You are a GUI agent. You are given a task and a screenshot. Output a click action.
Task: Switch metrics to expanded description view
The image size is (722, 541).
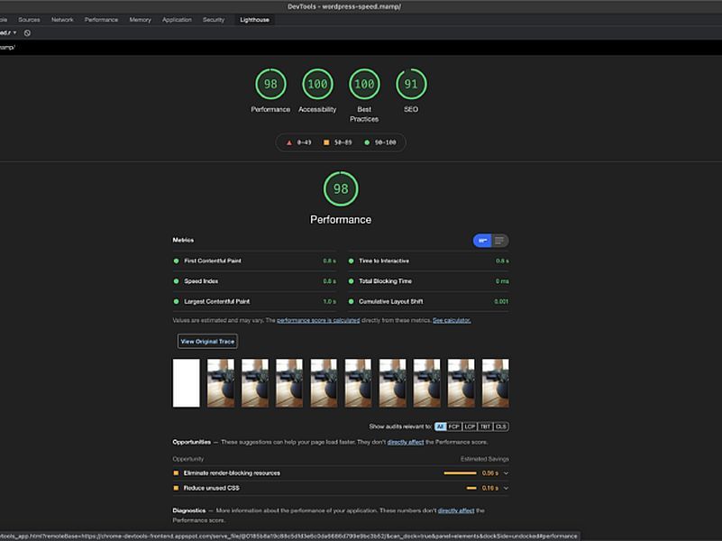500,241
